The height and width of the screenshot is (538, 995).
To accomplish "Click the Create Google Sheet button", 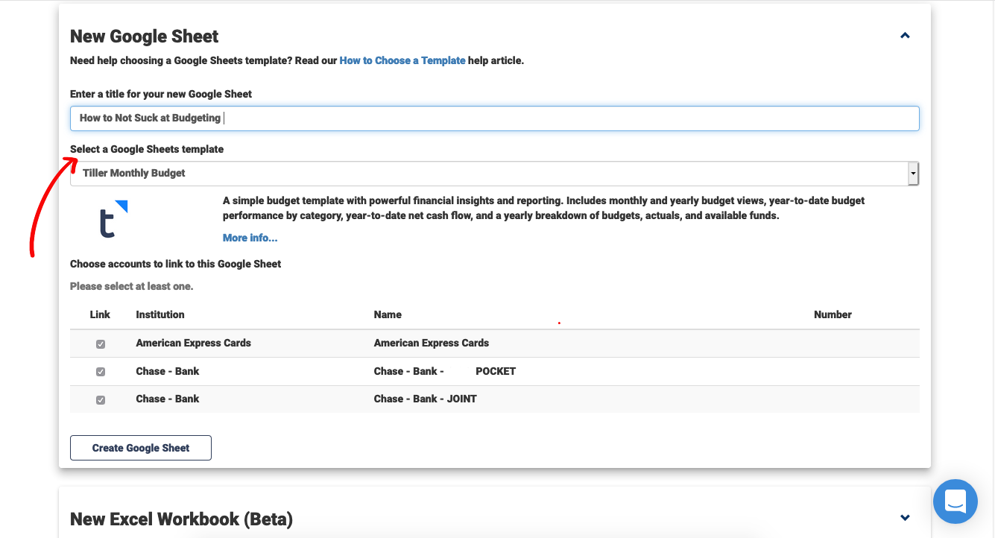I will click(141, 448).
